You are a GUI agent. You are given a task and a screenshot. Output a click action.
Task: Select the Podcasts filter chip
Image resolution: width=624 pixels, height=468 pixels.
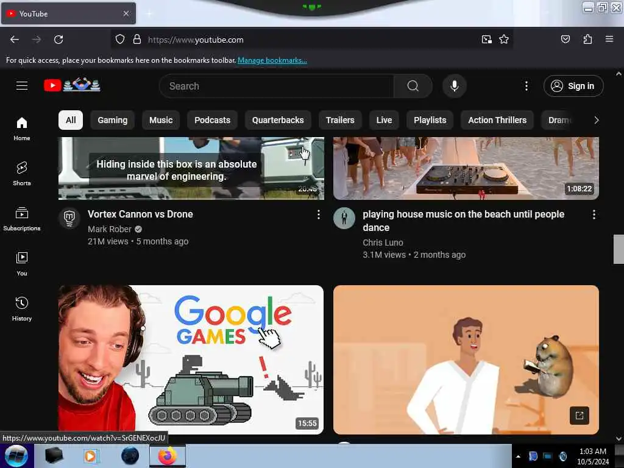pos(212,120)
